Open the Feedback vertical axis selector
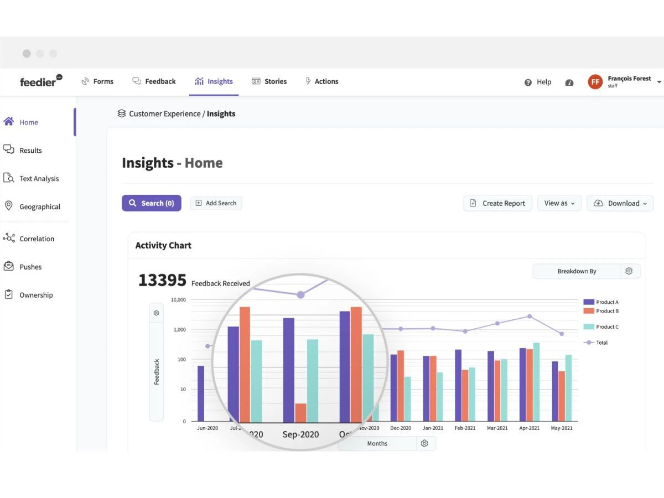Viewport: 664px width, 498px height. pyautogui.click(x=157, y=372)
